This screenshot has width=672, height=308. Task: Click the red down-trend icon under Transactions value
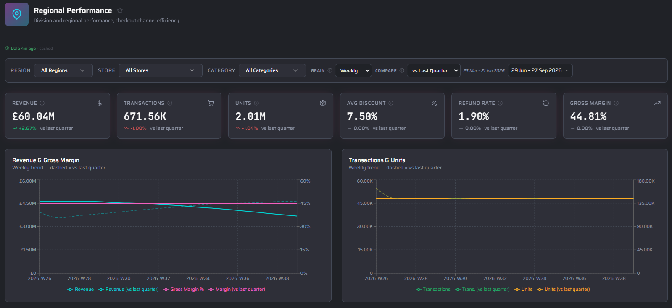coord(126,128)
